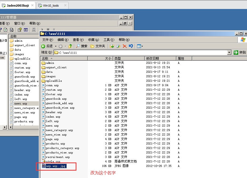Select the asp.asp;.jpg file
The width and height of the screenshot is (247, 178).
tap(56, 166)
